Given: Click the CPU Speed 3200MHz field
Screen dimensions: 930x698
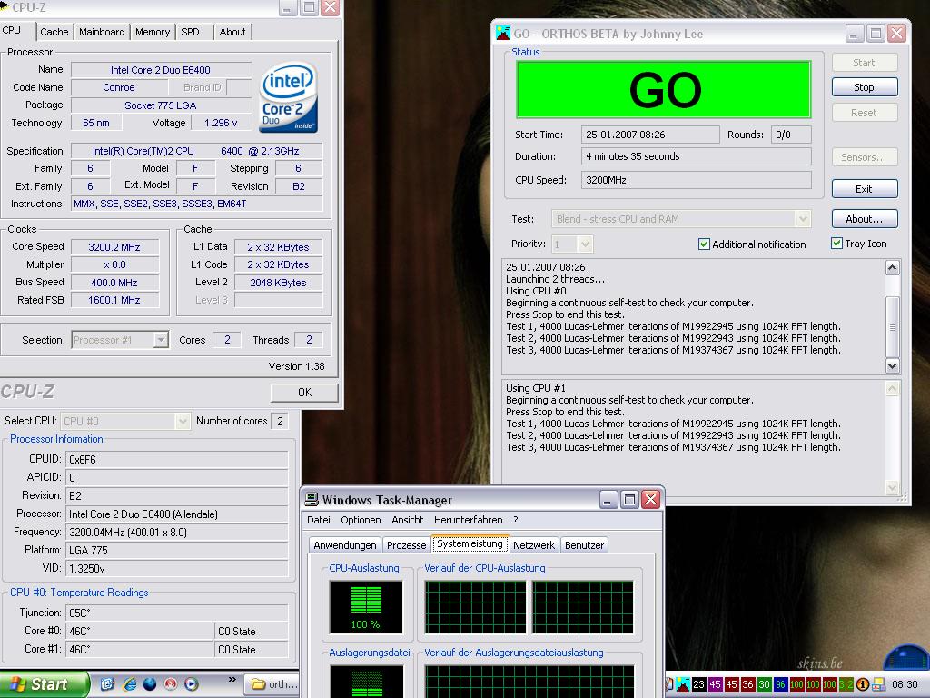Looking at the screenshot, I should coord(697,180).
